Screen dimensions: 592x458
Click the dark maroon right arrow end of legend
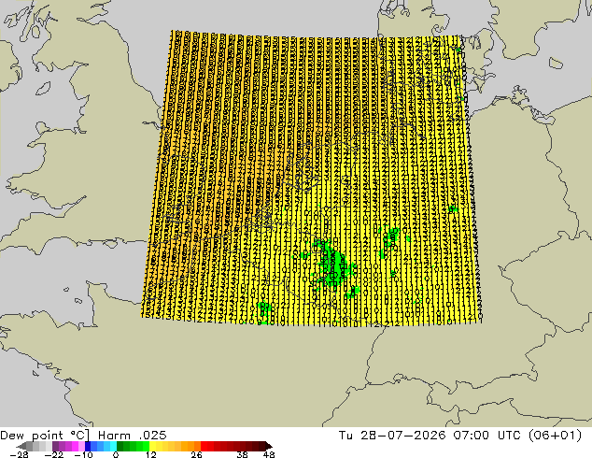click(x=269, y=446)
